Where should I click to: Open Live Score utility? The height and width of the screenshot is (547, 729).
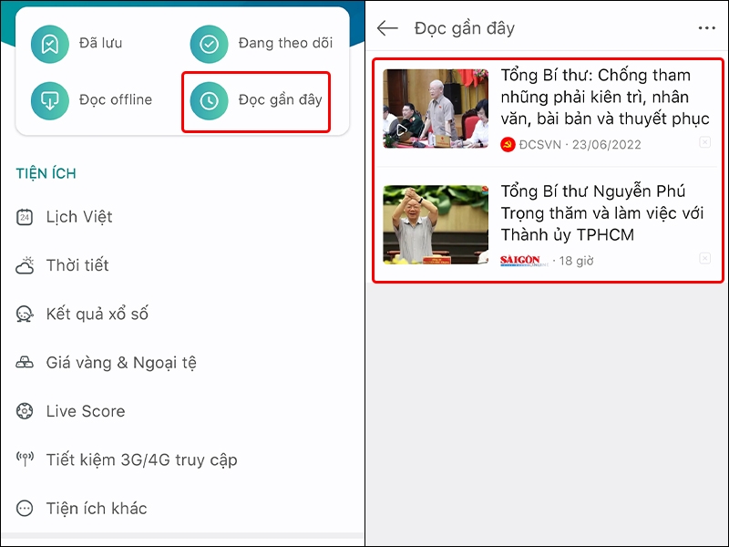click(86, 411)
